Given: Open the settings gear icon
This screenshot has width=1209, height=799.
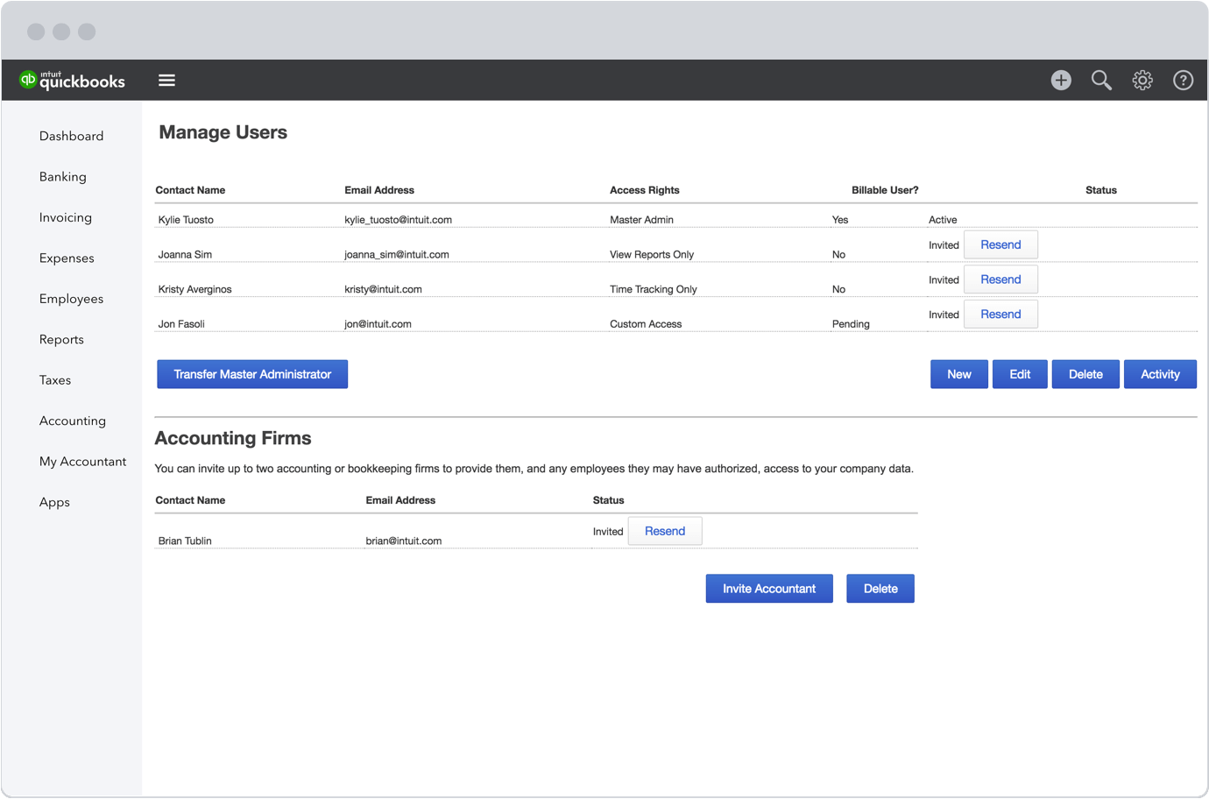Looking at the screenshot, I should [1142, 81].
